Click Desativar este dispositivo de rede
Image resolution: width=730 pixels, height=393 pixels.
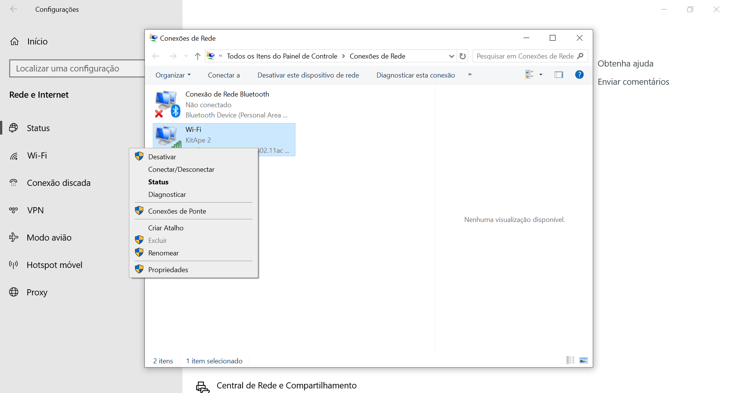pos(308,75)
